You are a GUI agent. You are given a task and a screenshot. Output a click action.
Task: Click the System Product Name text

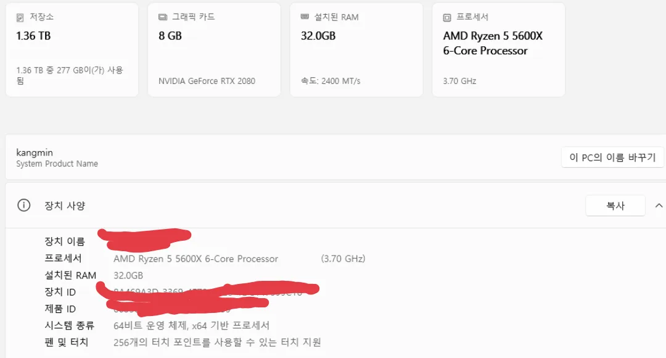[x=57, y=164]
